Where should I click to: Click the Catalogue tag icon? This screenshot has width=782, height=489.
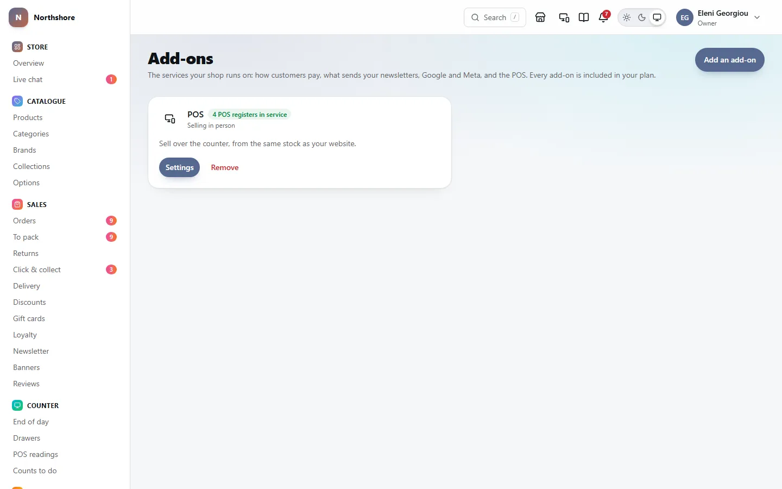[17, 101]
